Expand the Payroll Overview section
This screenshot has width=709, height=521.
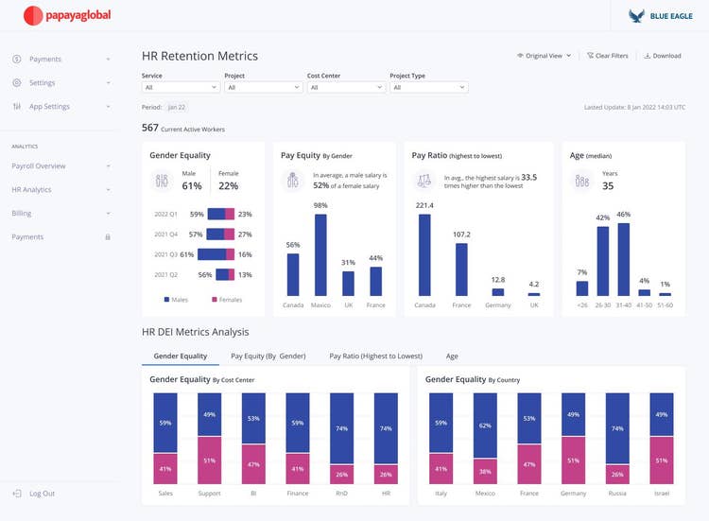click(108, 166)
